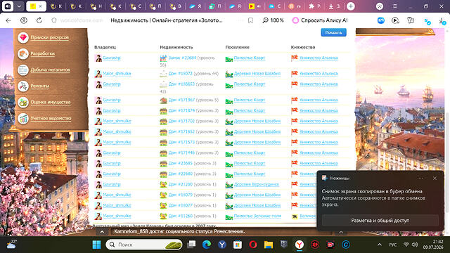This screenshot has width=450, height=253.
Task: Click owner avatar in Дом #18079 row
Action: pos(98,195)
